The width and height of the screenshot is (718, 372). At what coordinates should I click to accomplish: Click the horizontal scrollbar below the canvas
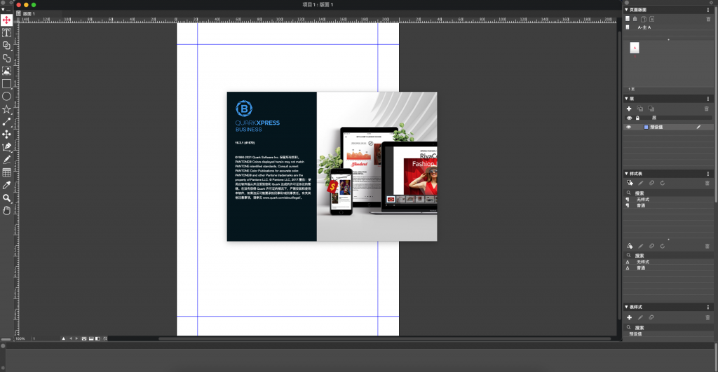coord(385,338)
